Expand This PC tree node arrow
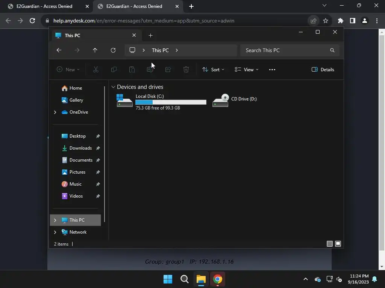The height and width of the screenshot is (288, 385). [55, 220]
